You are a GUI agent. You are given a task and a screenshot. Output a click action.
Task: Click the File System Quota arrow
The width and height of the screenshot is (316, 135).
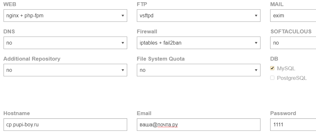coord(256,70)
